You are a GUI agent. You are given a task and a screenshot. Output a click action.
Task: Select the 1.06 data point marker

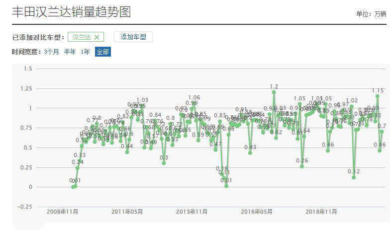point(194,103)
